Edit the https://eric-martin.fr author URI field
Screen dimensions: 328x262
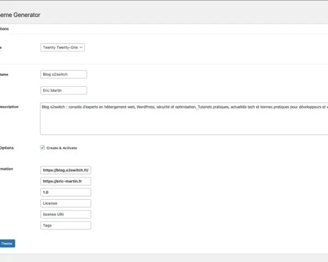point(66,181)
